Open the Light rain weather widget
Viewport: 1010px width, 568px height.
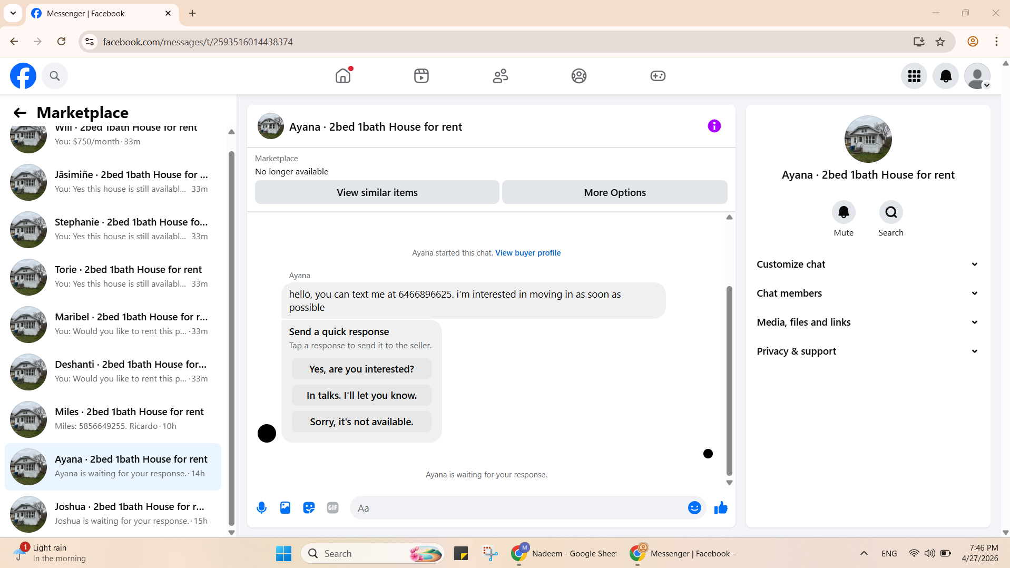point(50,553)
